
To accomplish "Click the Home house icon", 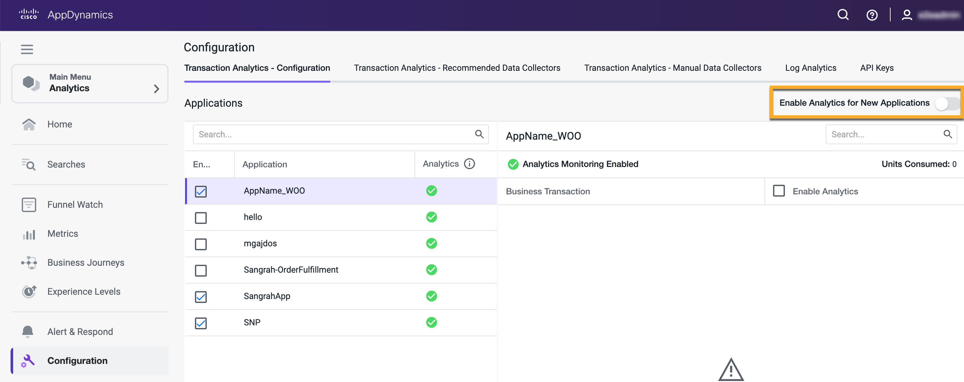I will tap(29, 124).
